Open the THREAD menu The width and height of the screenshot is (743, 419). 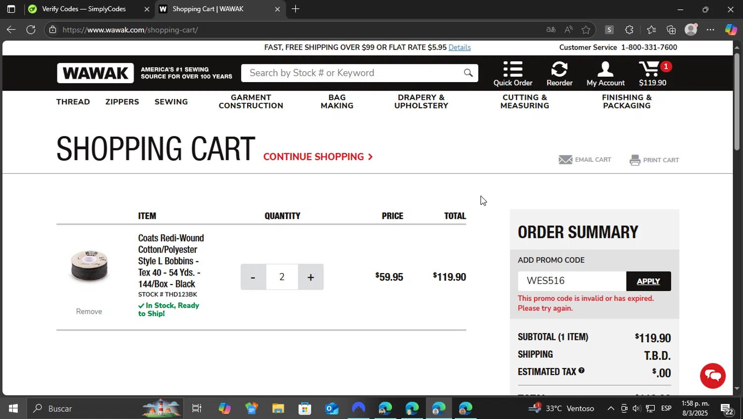(x=73, y=102)
